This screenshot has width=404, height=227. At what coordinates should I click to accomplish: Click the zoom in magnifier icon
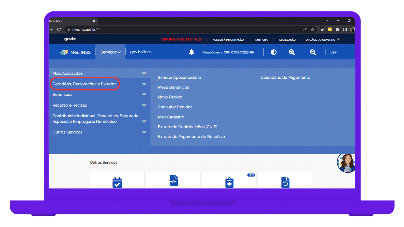click(292, 52)
